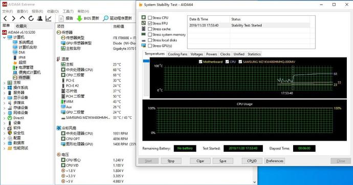Click the back navigation arrow icon

pos(6,18)
